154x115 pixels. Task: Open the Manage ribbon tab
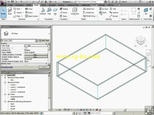pyautogui.click(x=102, y=5)
